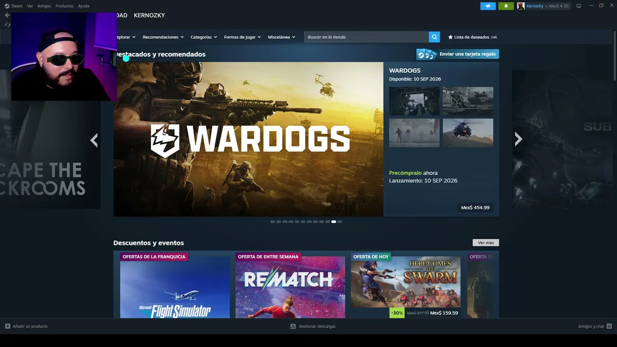Switch to Big Picture mode icon

578,6
